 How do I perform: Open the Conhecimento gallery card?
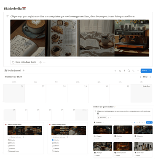[x=123, y=150]
